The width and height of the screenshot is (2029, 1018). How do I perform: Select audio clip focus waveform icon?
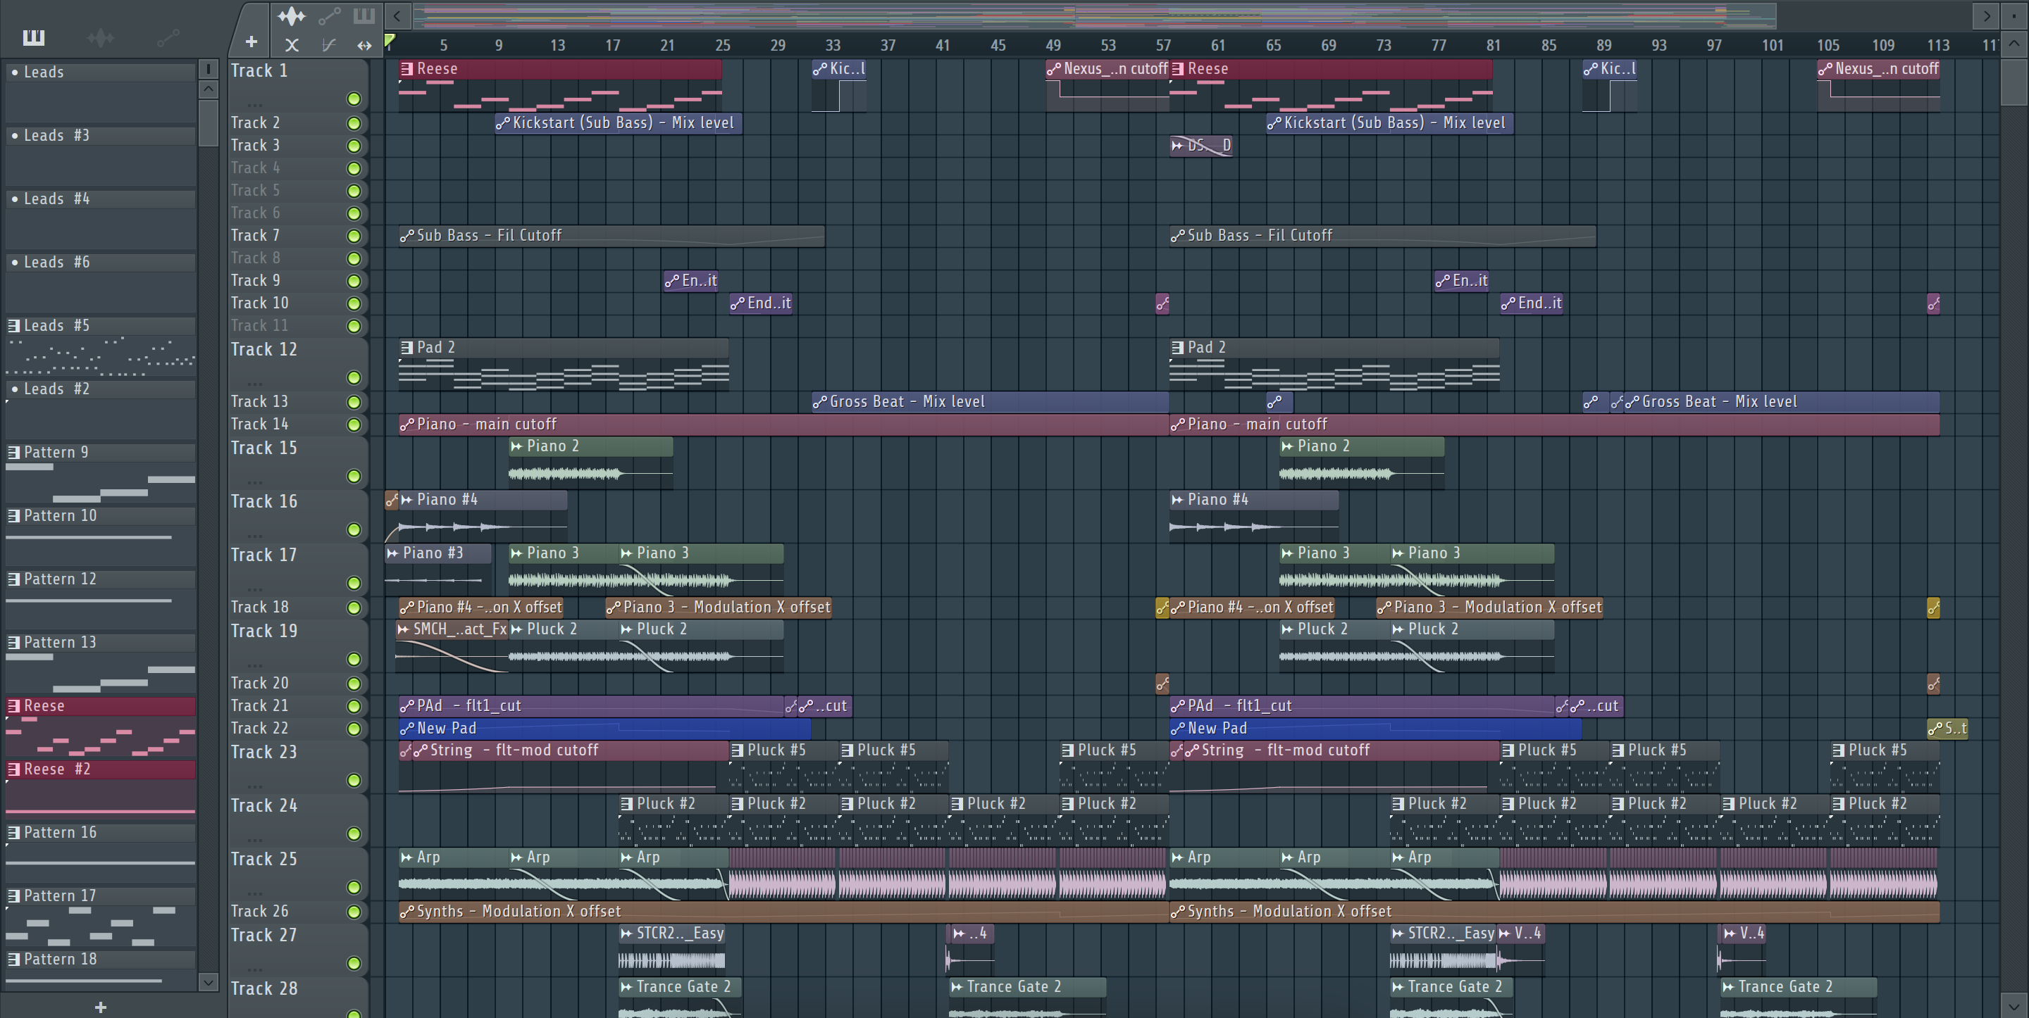click(x=292, y=15)
